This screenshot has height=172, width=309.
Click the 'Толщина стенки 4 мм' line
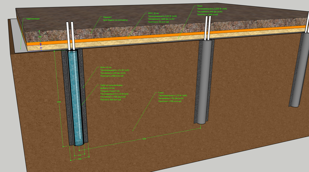point(110,91)
